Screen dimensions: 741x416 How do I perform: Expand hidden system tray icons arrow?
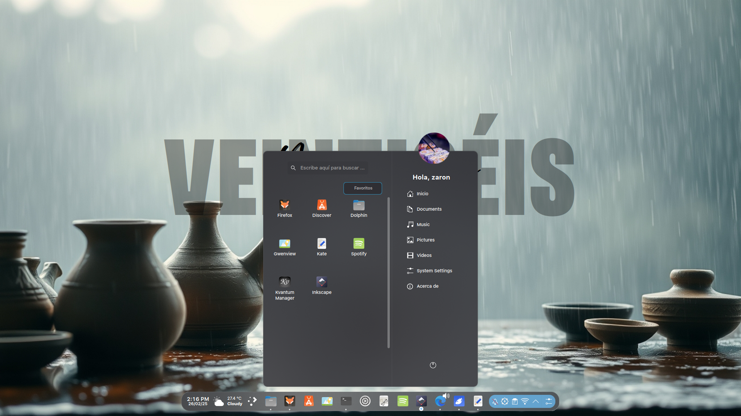coord(536,401)
